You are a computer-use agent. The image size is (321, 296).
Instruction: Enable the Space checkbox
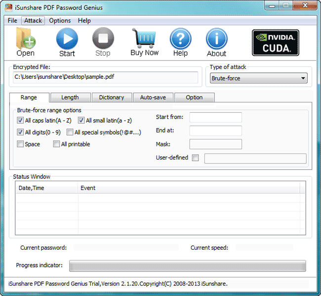(x=20, y=144)
